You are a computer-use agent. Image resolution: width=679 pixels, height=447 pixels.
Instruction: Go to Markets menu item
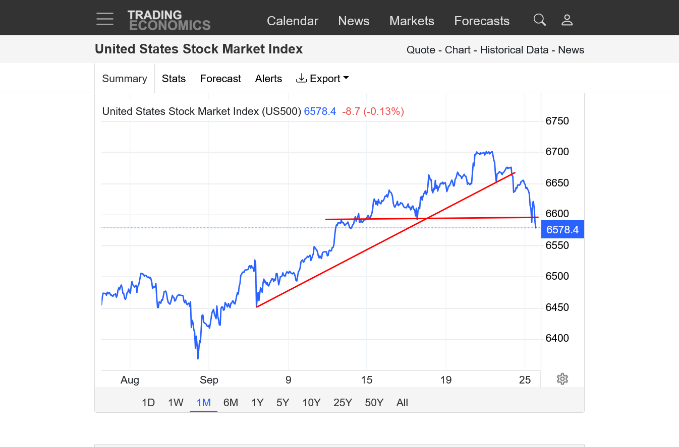[412, 21]
